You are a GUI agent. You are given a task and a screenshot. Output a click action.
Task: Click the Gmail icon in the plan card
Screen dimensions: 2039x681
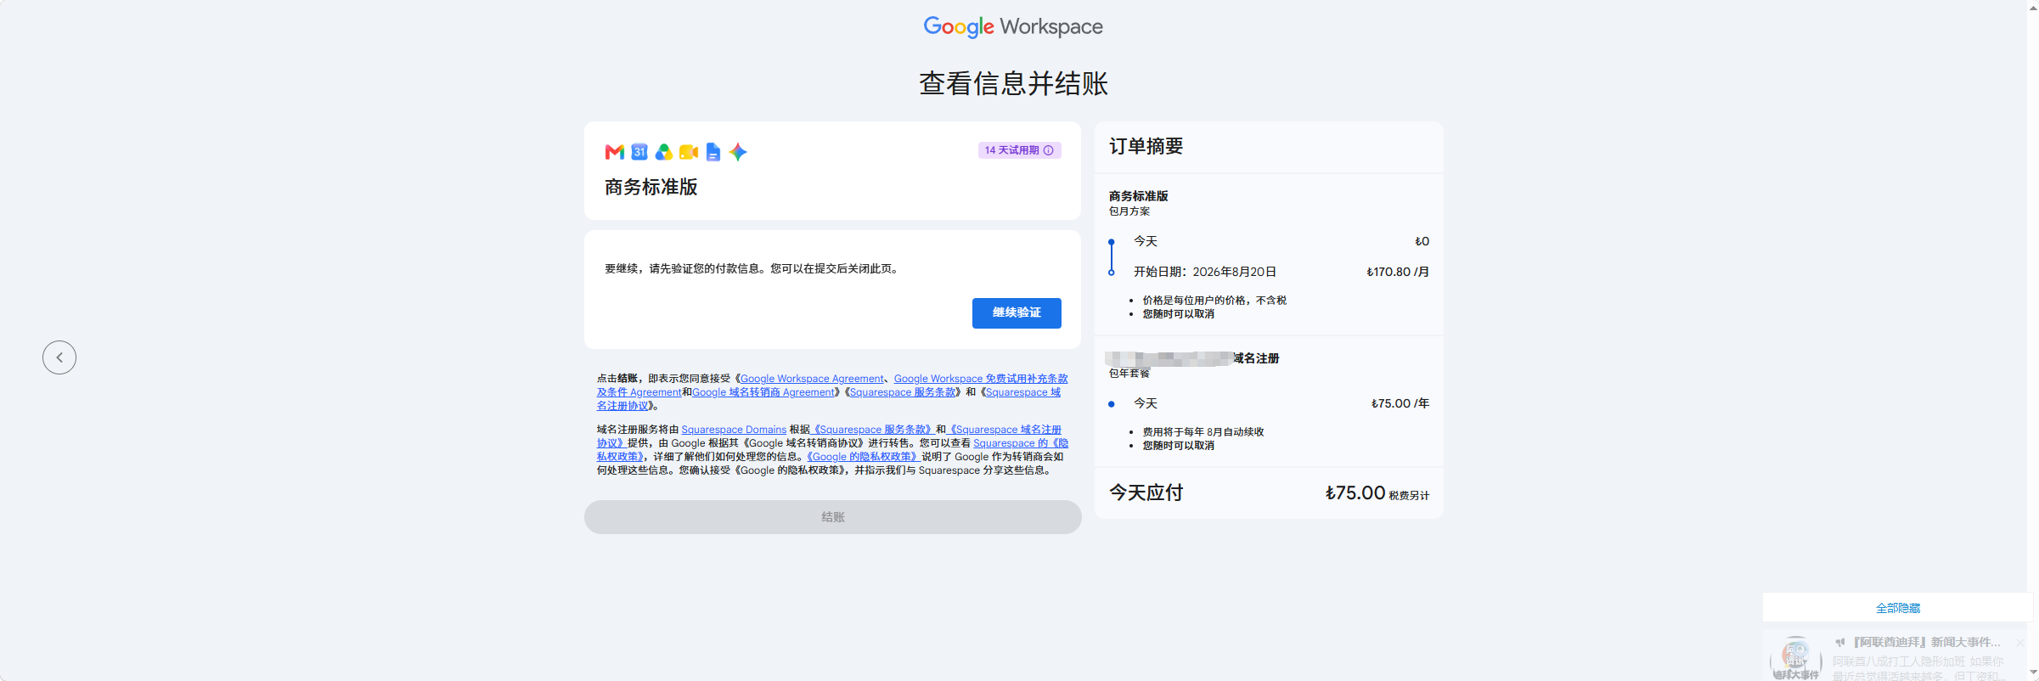[x=615, y=152]
